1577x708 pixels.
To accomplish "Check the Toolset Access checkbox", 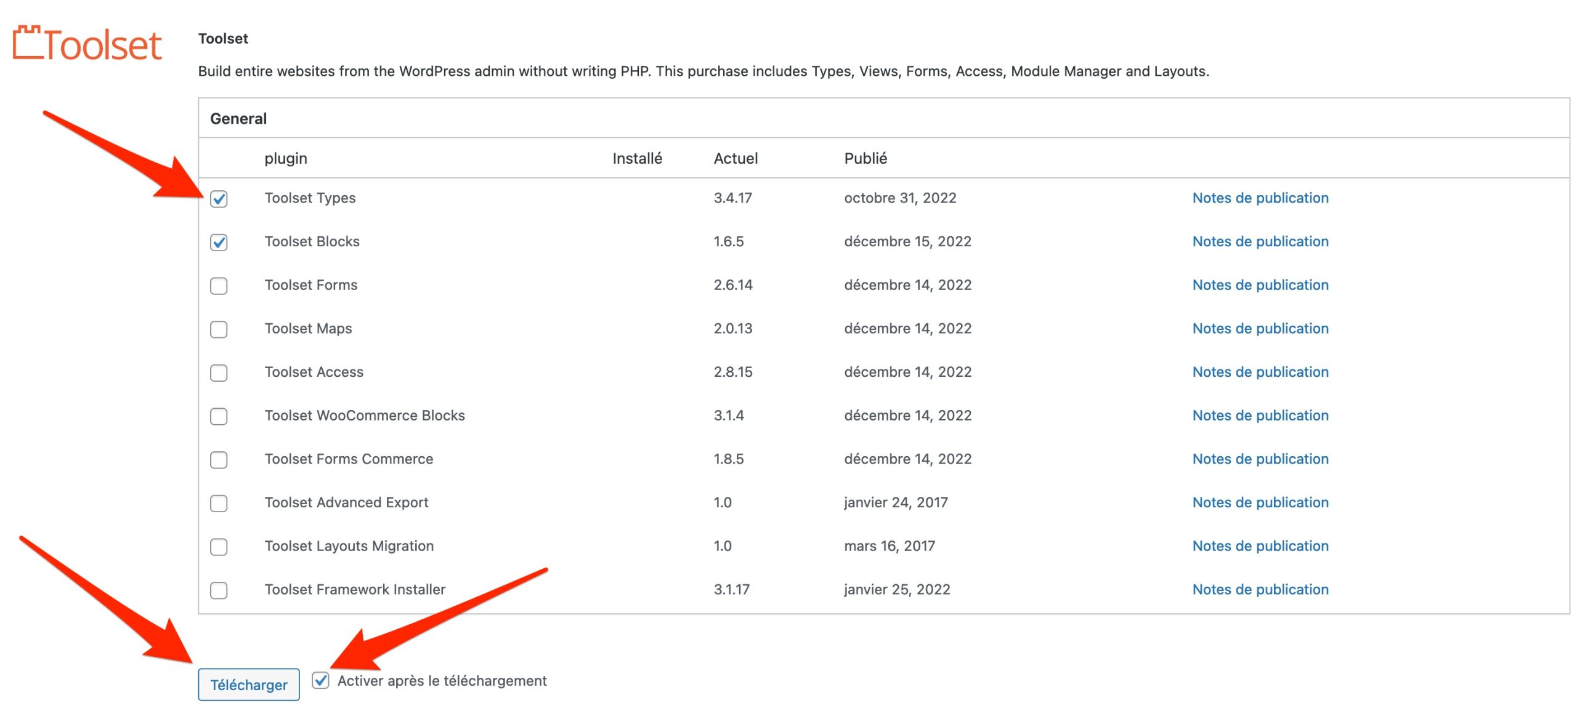I will [x=219, y=373].
